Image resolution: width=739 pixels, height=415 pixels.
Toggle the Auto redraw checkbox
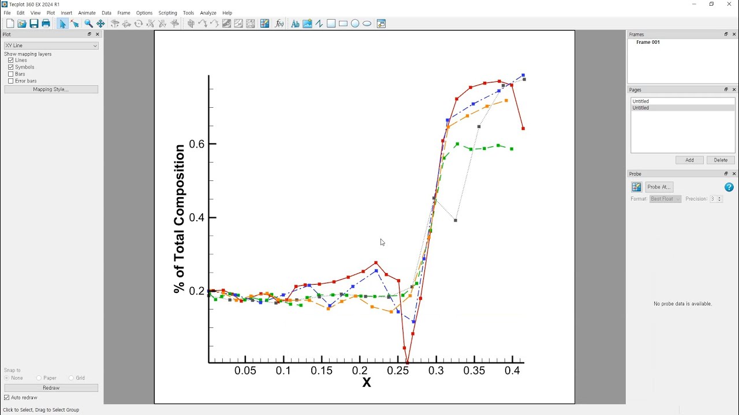pos(7,398)
